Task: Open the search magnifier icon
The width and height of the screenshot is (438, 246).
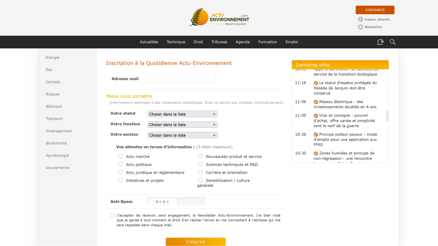Action: click(x=393, y=42)
